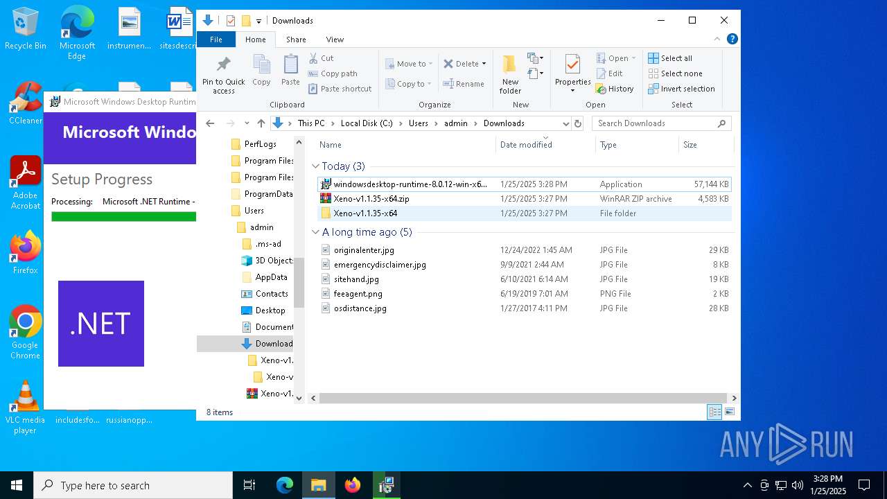Click Windows Start button
This screenshot has width=887, height=499.
coord(17,485)
